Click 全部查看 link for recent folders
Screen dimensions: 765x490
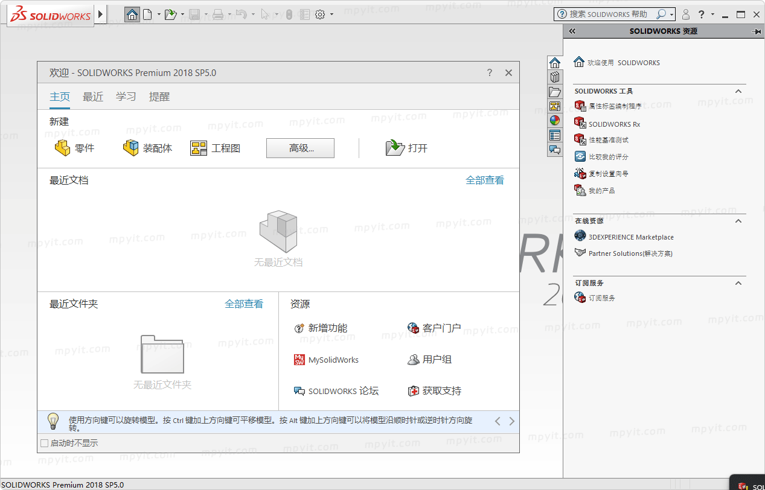244,304
